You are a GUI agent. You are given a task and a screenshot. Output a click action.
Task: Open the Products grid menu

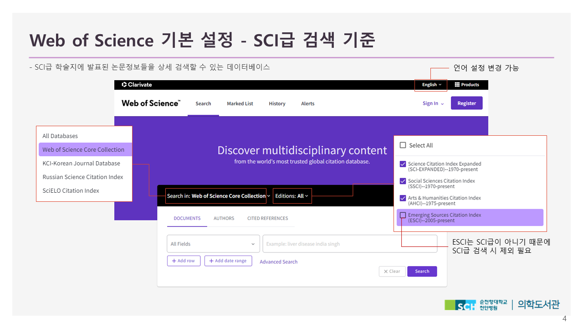tap(467, 85)
